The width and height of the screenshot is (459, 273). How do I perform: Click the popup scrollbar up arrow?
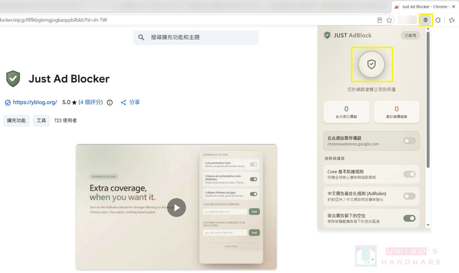point(428,28)
